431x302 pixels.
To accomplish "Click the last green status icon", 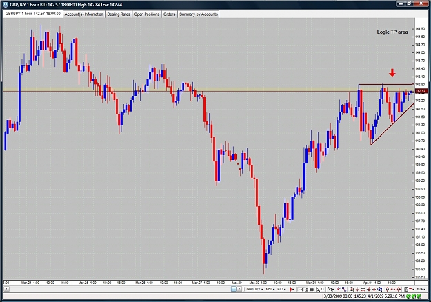I will pyautogui.click(x=419, y=296).
